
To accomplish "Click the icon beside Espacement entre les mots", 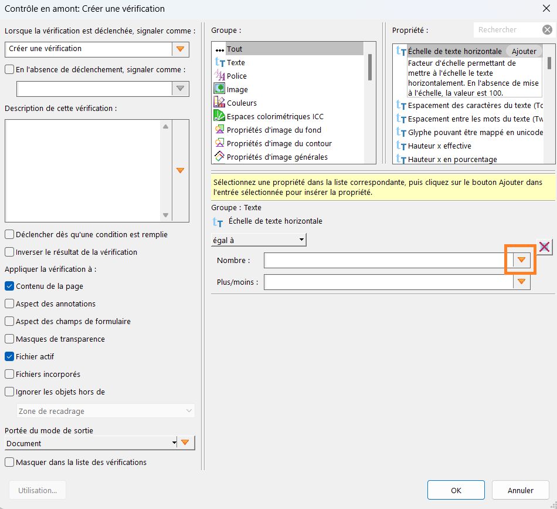I will click(401, 119).
